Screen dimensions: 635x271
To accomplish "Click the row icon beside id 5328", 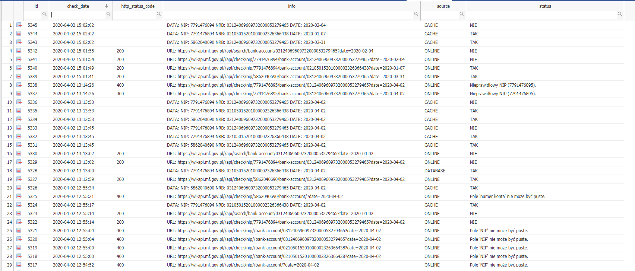I will tap(19, 170).
